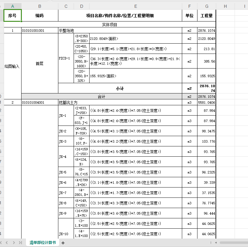248x247 pixels.
Task: Select 项目名称/构件名称/位置/工程量明细 header cell
Action: tap(120, 16)
